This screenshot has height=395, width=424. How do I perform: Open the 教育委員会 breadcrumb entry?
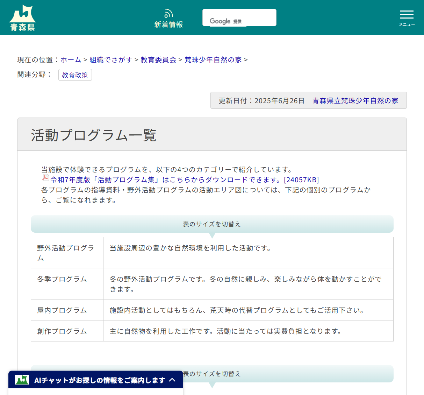(x=158, y=60)
